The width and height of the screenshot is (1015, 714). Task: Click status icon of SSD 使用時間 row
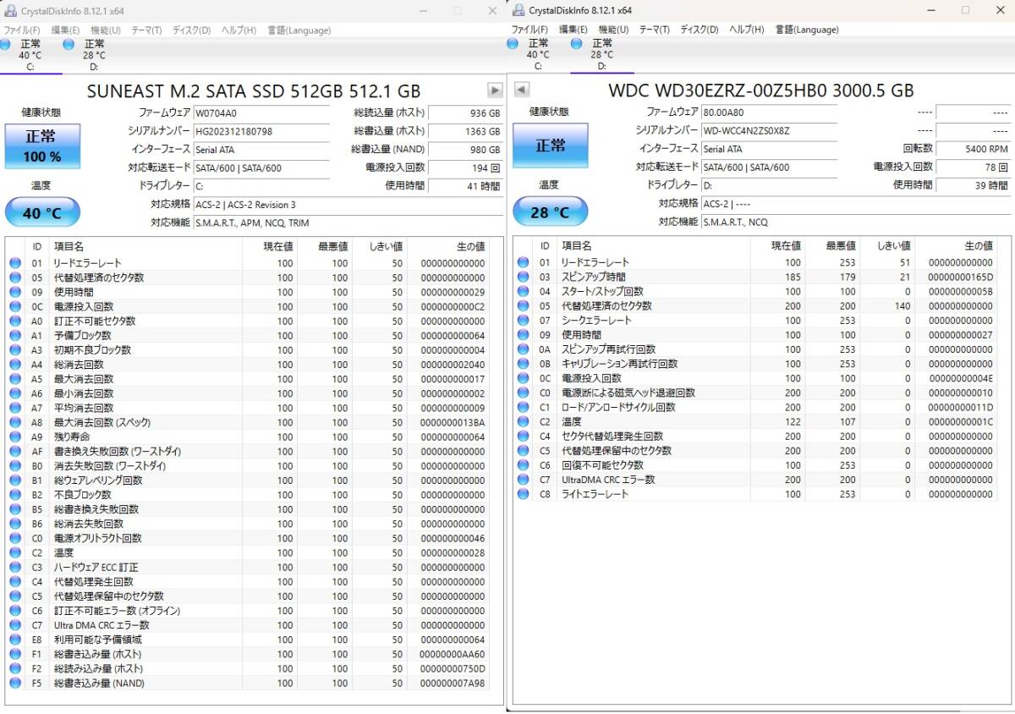(15, 292)
